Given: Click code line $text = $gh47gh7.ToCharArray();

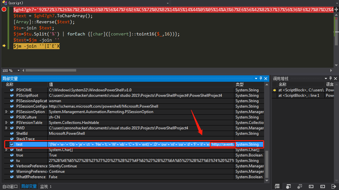Looking at the screenshot, I should click(x=53, y=16).
